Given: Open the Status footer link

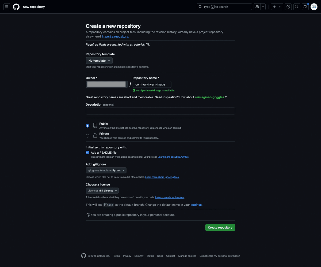Looking at the screenshot, I should coord(150,256).
